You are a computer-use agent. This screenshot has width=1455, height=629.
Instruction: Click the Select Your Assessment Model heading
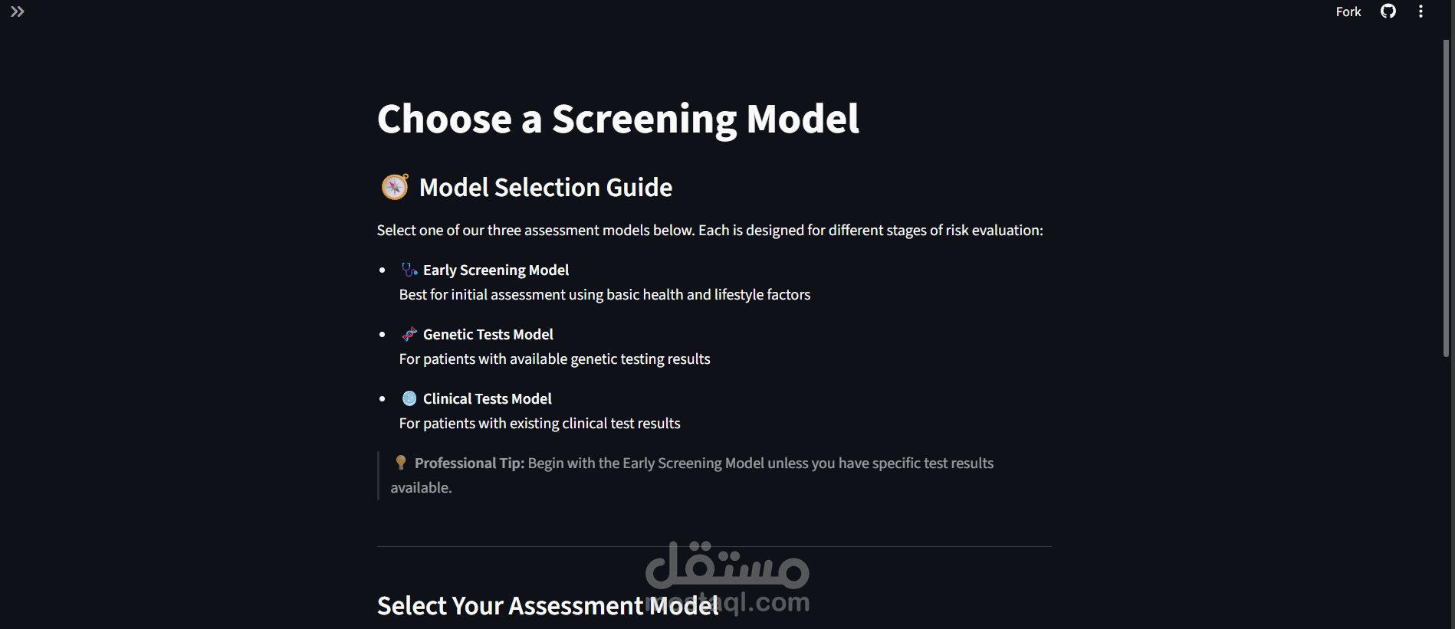point(548,606)
